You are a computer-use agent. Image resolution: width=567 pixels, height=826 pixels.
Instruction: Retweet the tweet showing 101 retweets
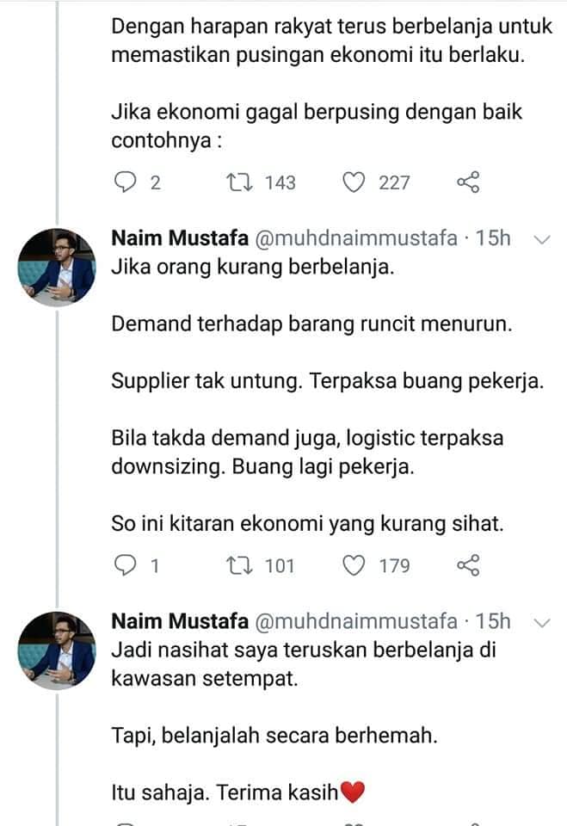point(240,565)
